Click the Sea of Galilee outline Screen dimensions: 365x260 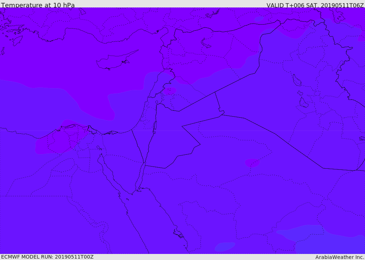(157, 102)
